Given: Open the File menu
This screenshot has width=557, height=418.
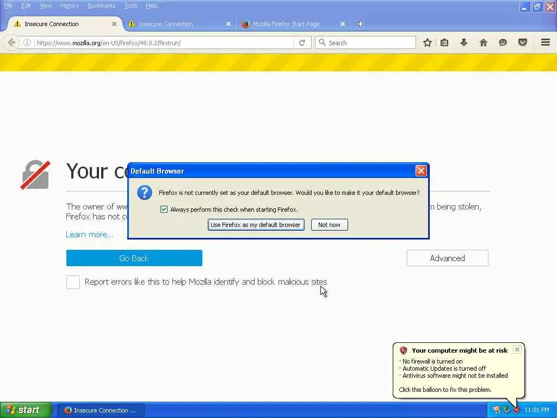Looking at the screenshot, I should tap(8, 5).
